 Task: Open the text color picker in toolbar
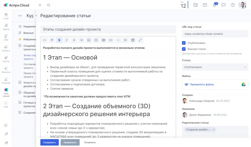point(133,40)
